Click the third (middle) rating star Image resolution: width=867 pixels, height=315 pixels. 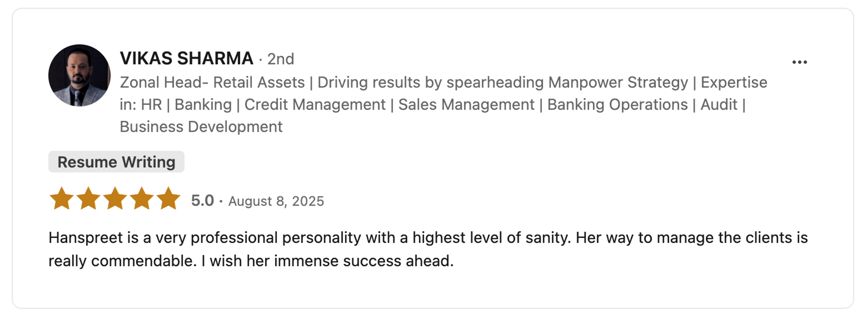115,199
